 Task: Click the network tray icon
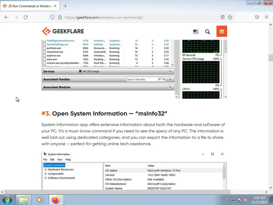point(233,200)
